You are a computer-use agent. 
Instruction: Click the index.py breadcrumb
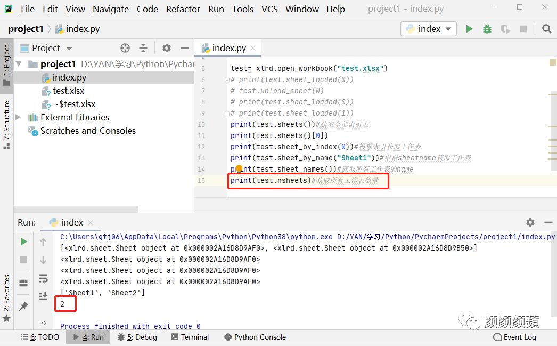(x=77, y=29)
